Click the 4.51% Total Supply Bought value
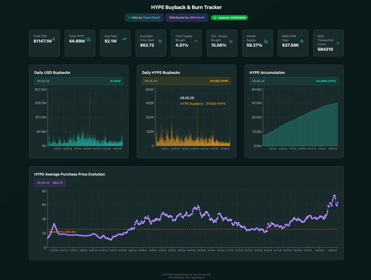371x280 pixels. [x=182, y=45]
